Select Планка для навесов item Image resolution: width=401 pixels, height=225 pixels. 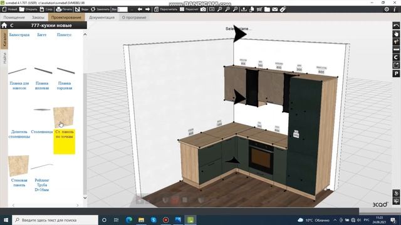click(x=19, y=77)
